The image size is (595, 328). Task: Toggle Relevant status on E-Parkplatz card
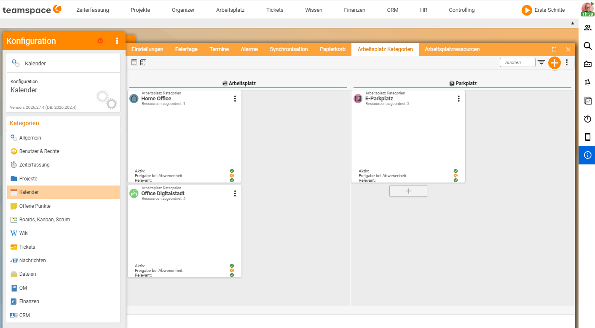tap(456, 180)
